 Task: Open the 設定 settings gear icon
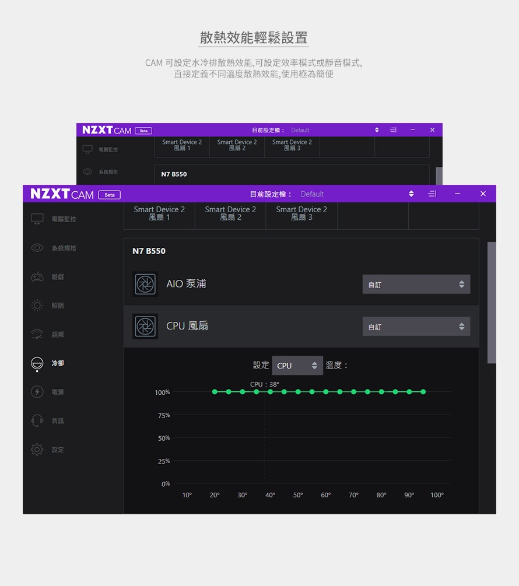tap(37, 450)
